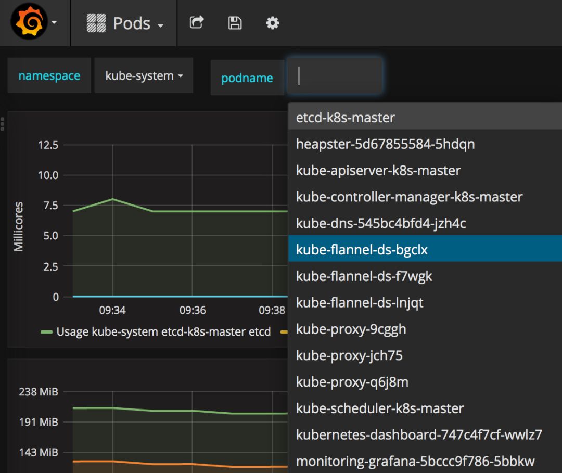Click the save dashboard floppy disk icon
Screen dimensions: 562x473
coord(235,23)
